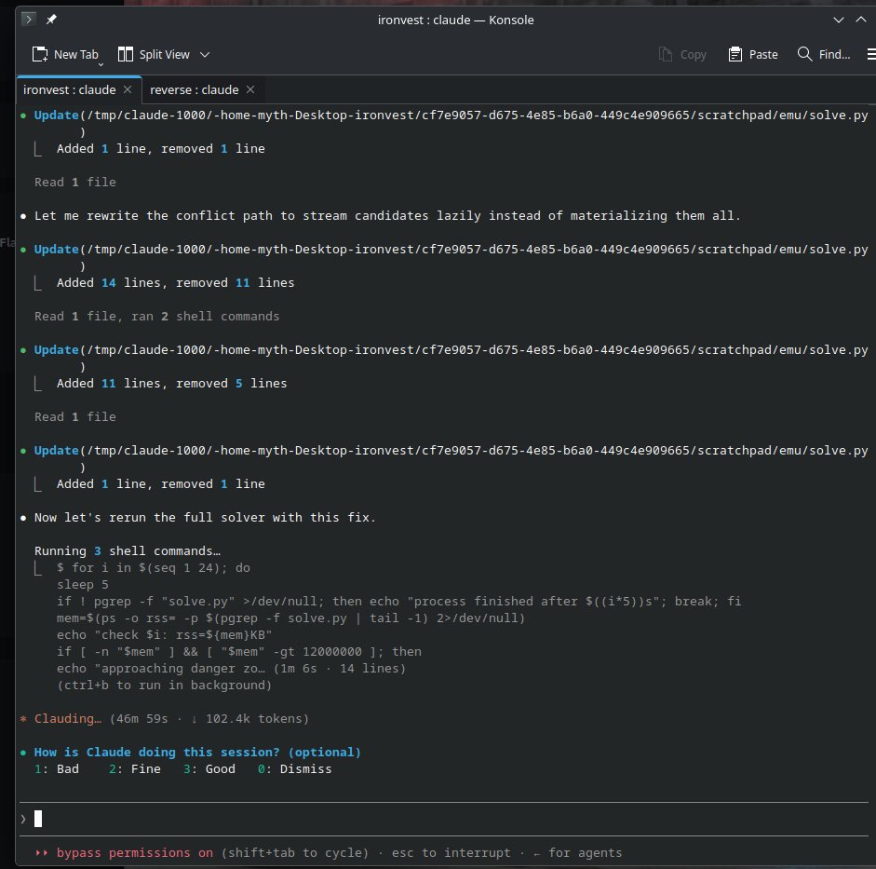Select rating option 2: Fine
This screenshot has width=876, height=869.
coord(135,769)
